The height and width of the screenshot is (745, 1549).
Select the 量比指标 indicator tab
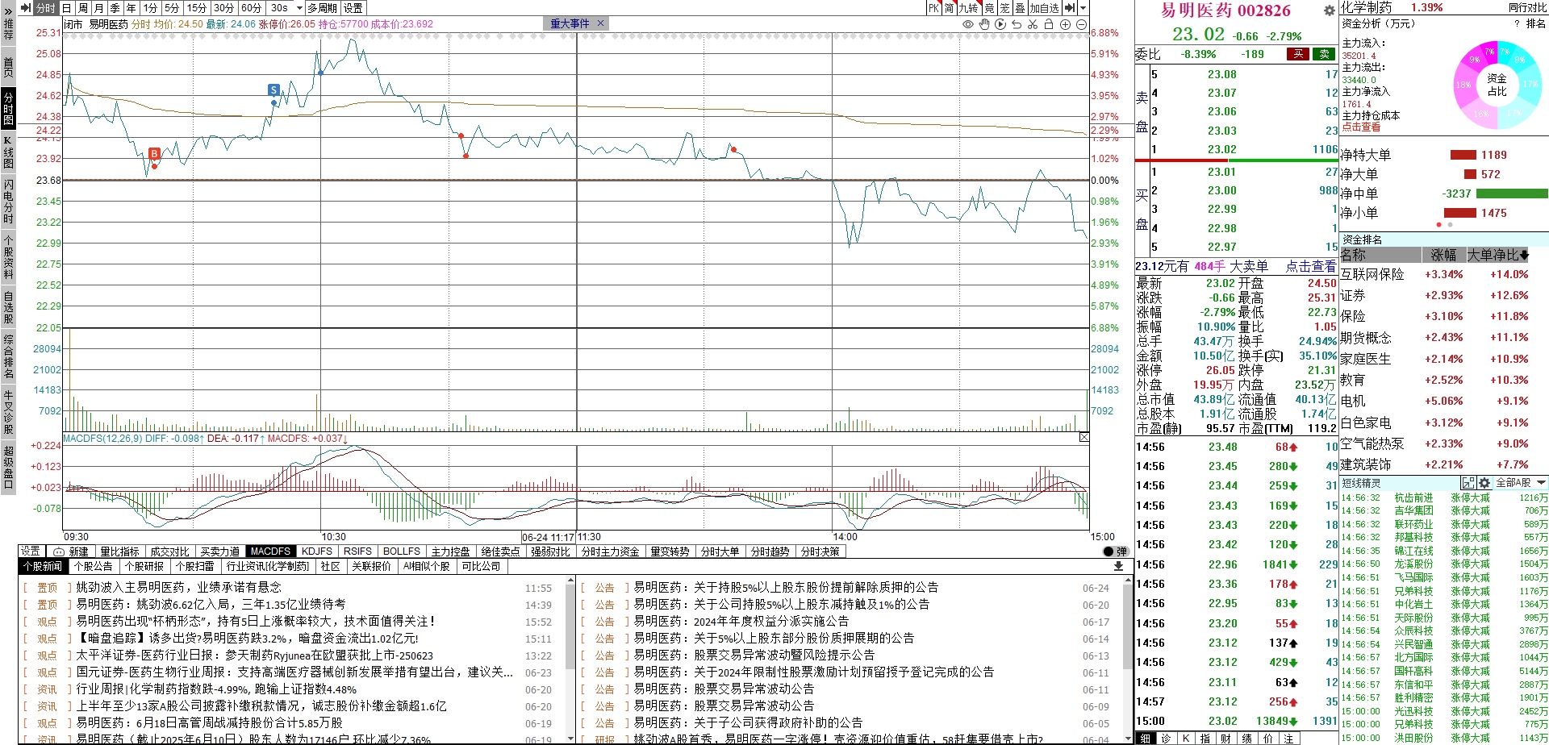click(x=119, y=551)
